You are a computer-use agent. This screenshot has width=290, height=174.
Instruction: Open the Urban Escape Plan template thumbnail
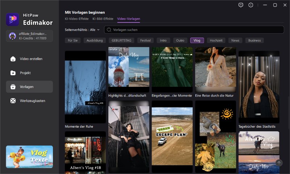tap(172, 137)
